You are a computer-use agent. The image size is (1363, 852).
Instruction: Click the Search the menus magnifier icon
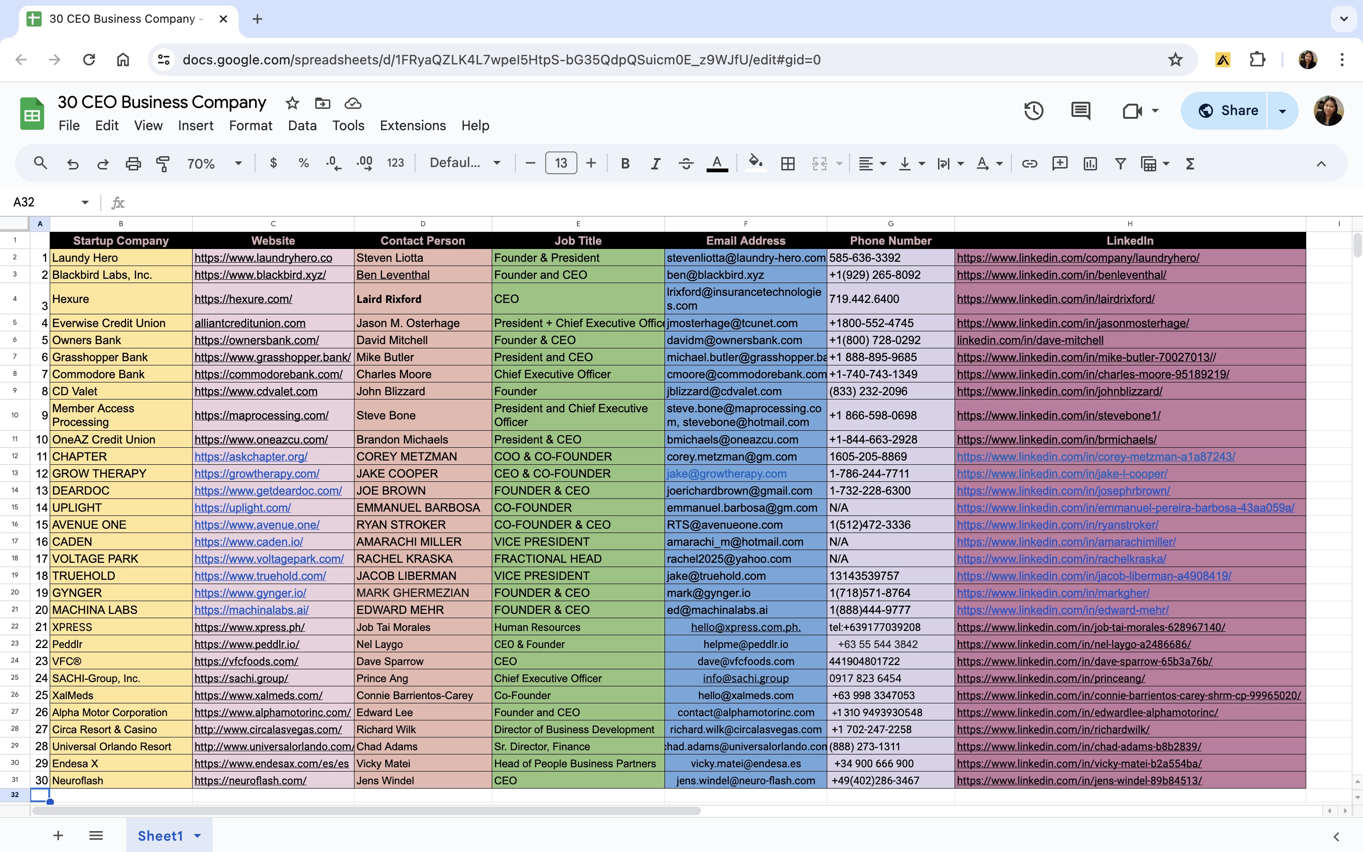click(x=40, y=163)
